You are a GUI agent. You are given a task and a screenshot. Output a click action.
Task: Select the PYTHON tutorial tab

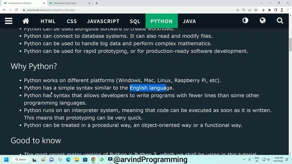(162, 21)
